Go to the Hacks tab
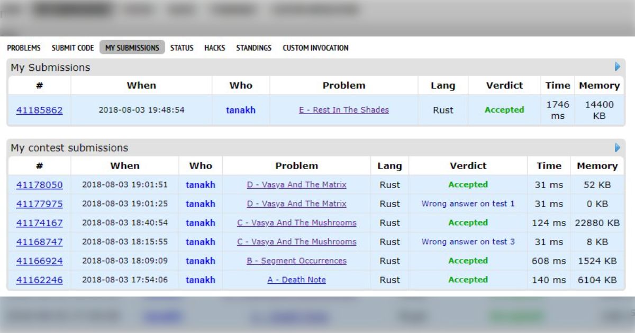 coord(214,48)
